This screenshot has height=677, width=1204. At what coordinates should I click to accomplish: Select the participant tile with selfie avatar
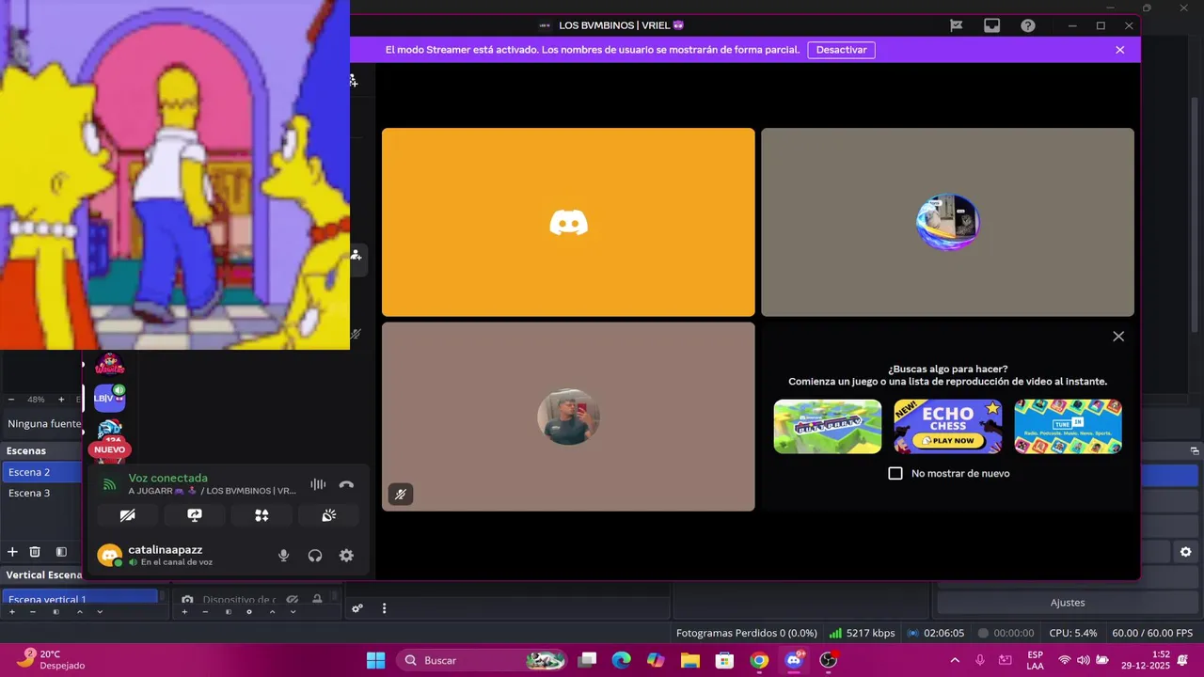pyautogui.click(x=568, y=417)
